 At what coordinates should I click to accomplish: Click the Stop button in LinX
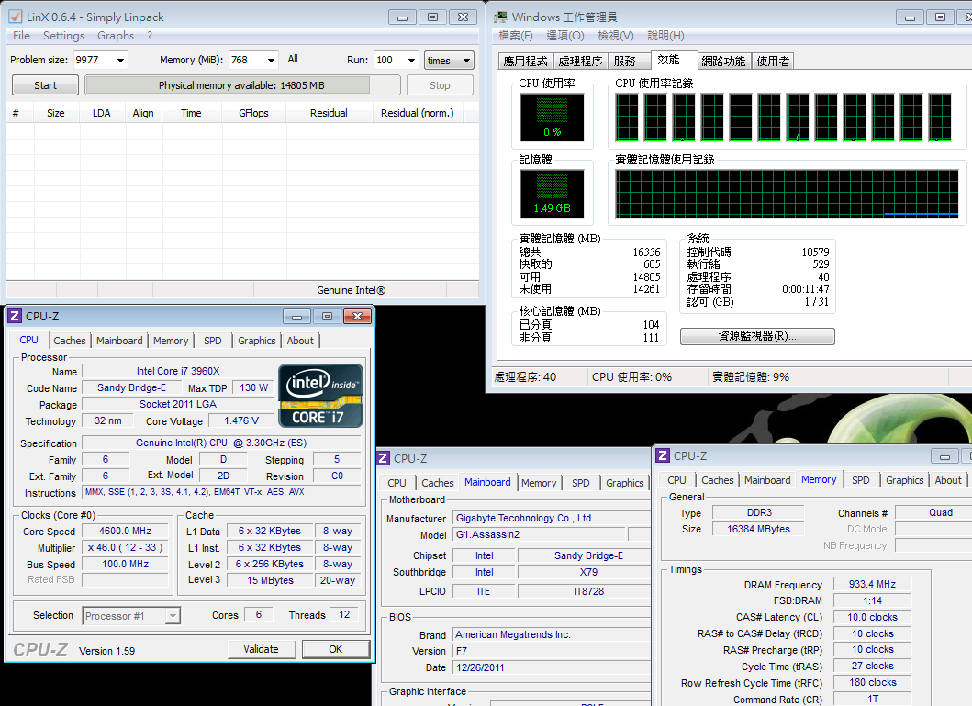440,84
